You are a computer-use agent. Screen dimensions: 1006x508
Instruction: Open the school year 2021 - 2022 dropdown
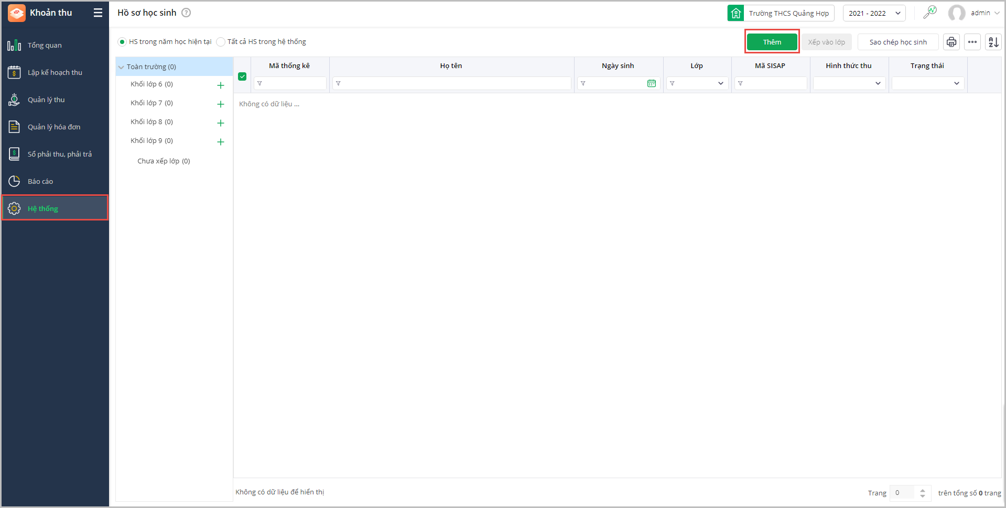click(874, 13)
